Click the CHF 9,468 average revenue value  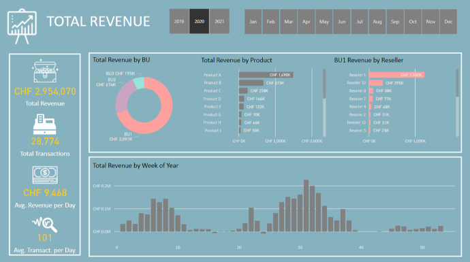pos(45,193)
